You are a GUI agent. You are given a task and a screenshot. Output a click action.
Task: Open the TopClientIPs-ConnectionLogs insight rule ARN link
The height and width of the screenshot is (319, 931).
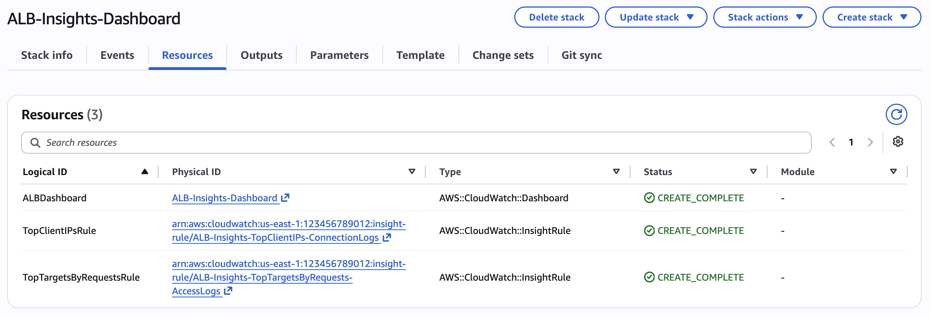[x=289, y=231]
